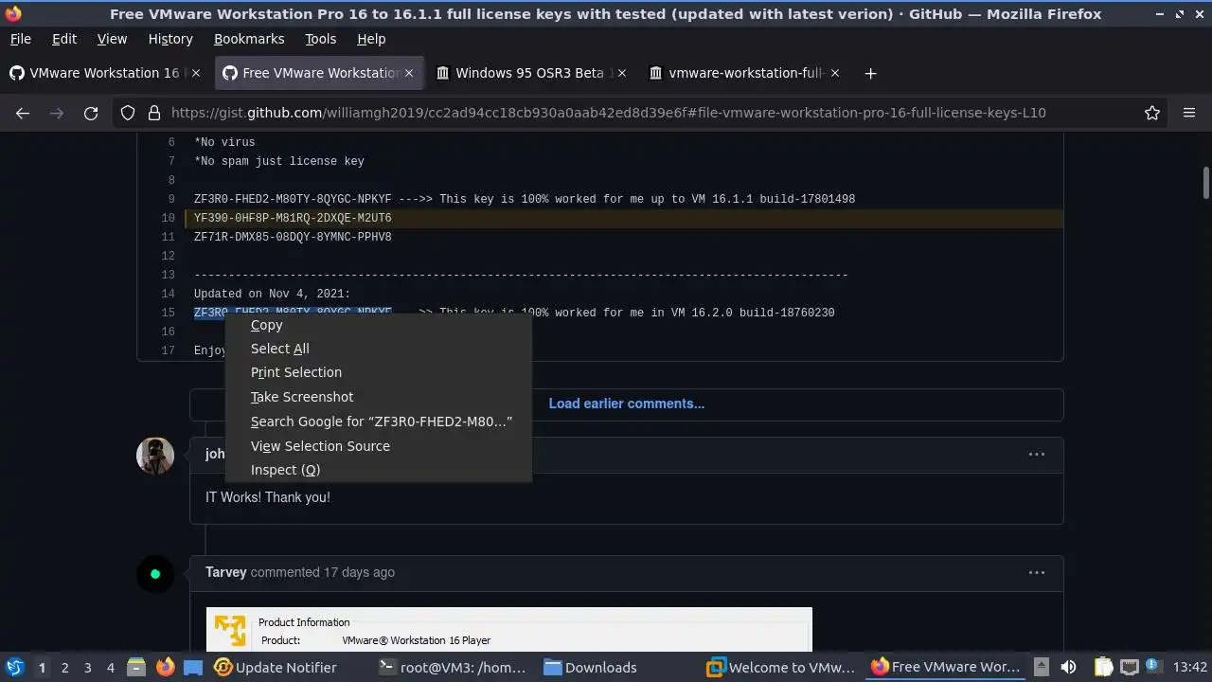Click key 'ZF71R-DMX85-08DQY-8YMNC-PPHV8'
The image size is (1212, 682).
click(x=293, y=237)
